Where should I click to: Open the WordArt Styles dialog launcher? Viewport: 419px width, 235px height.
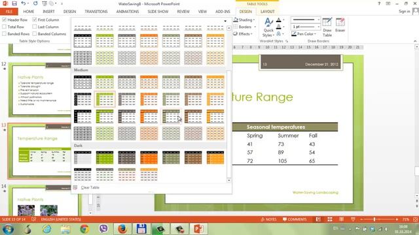[287, 41]
